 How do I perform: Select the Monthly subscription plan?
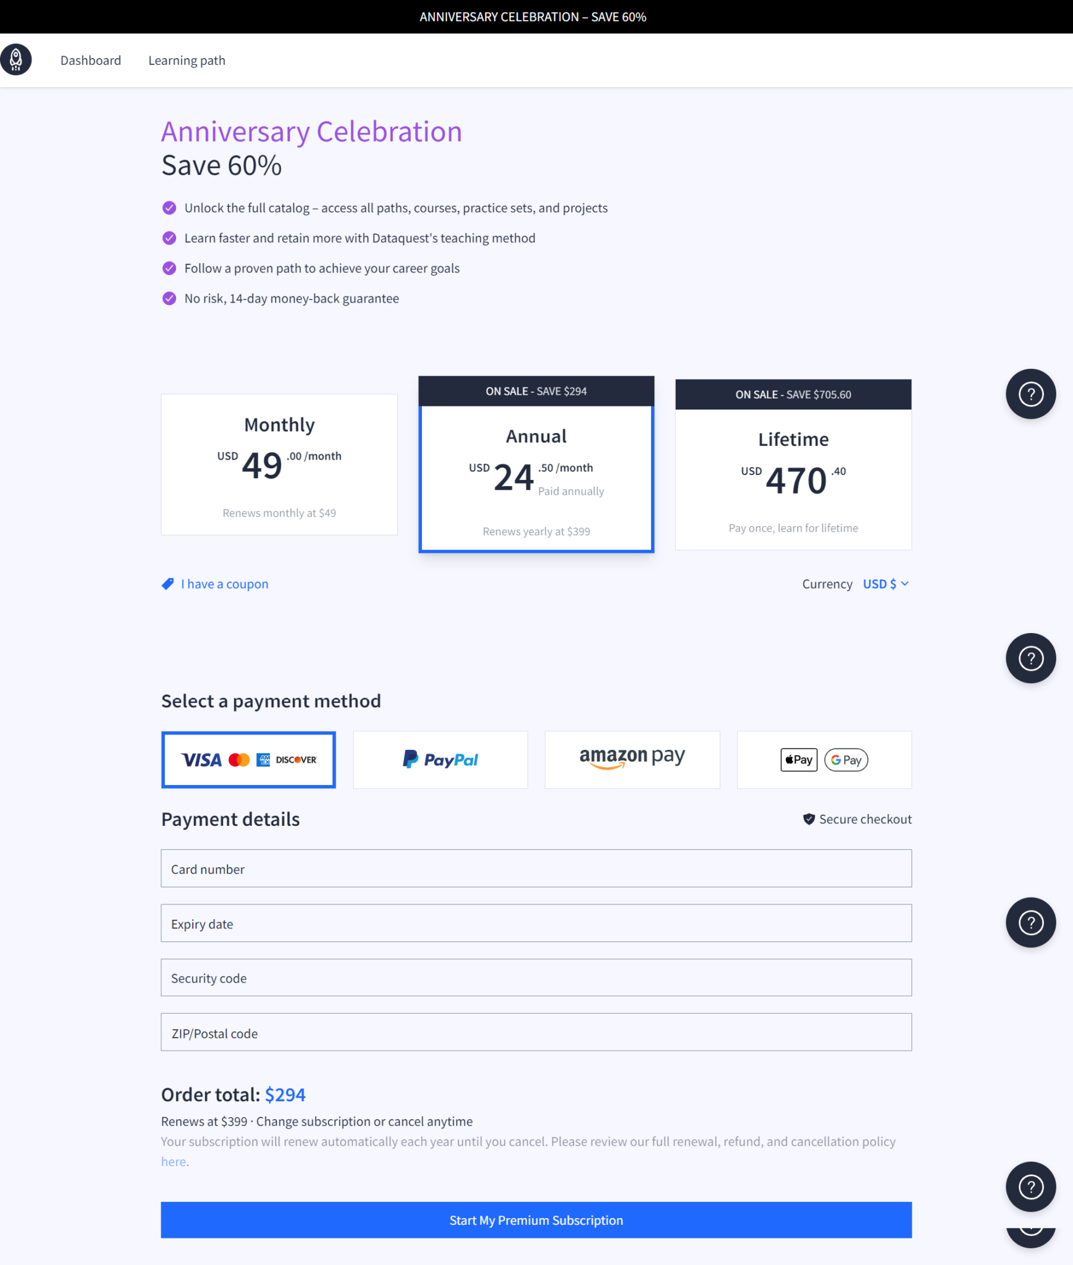tap(279, 463)
